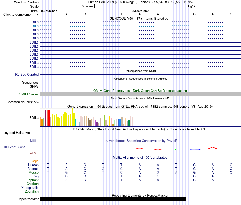Image resolution: width=241 pixels, height=205 pixels.
Task: Open 'Repeating Elements by RepeatMasker' title
Action: point(140,195)
